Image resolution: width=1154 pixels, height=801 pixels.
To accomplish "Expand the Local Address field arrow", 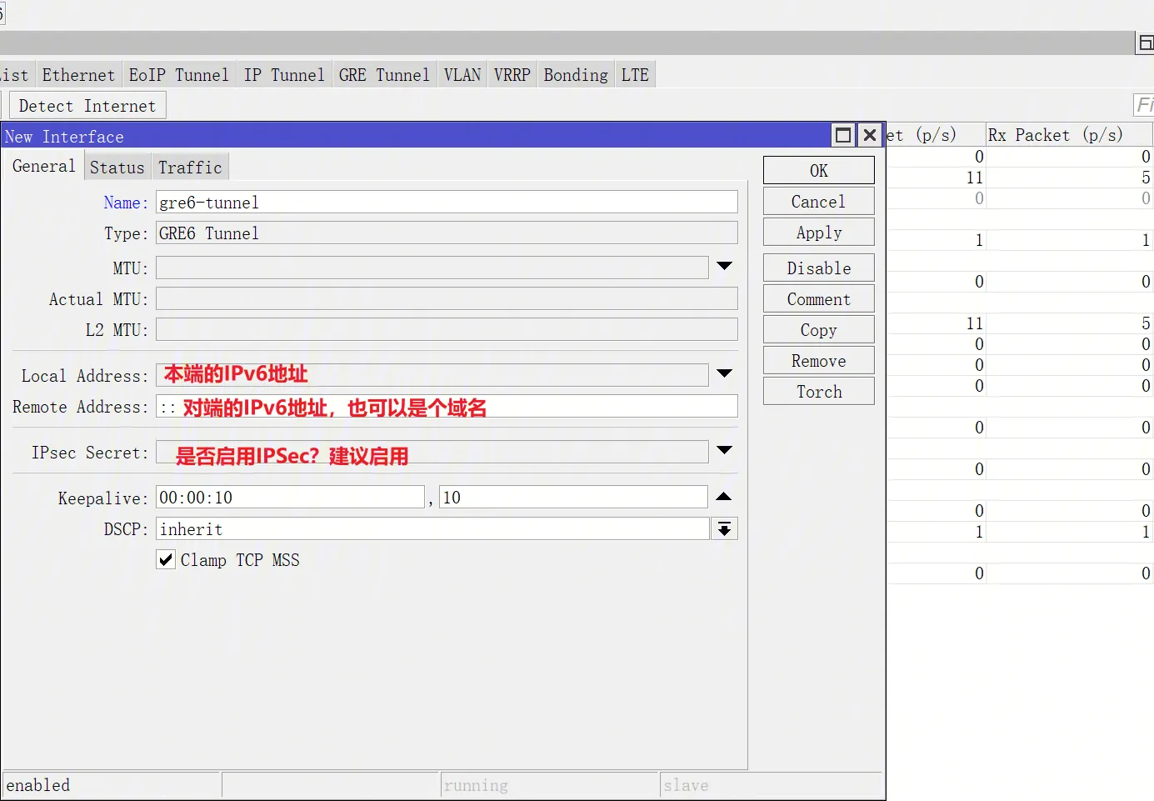I will [x=724, y=374].
